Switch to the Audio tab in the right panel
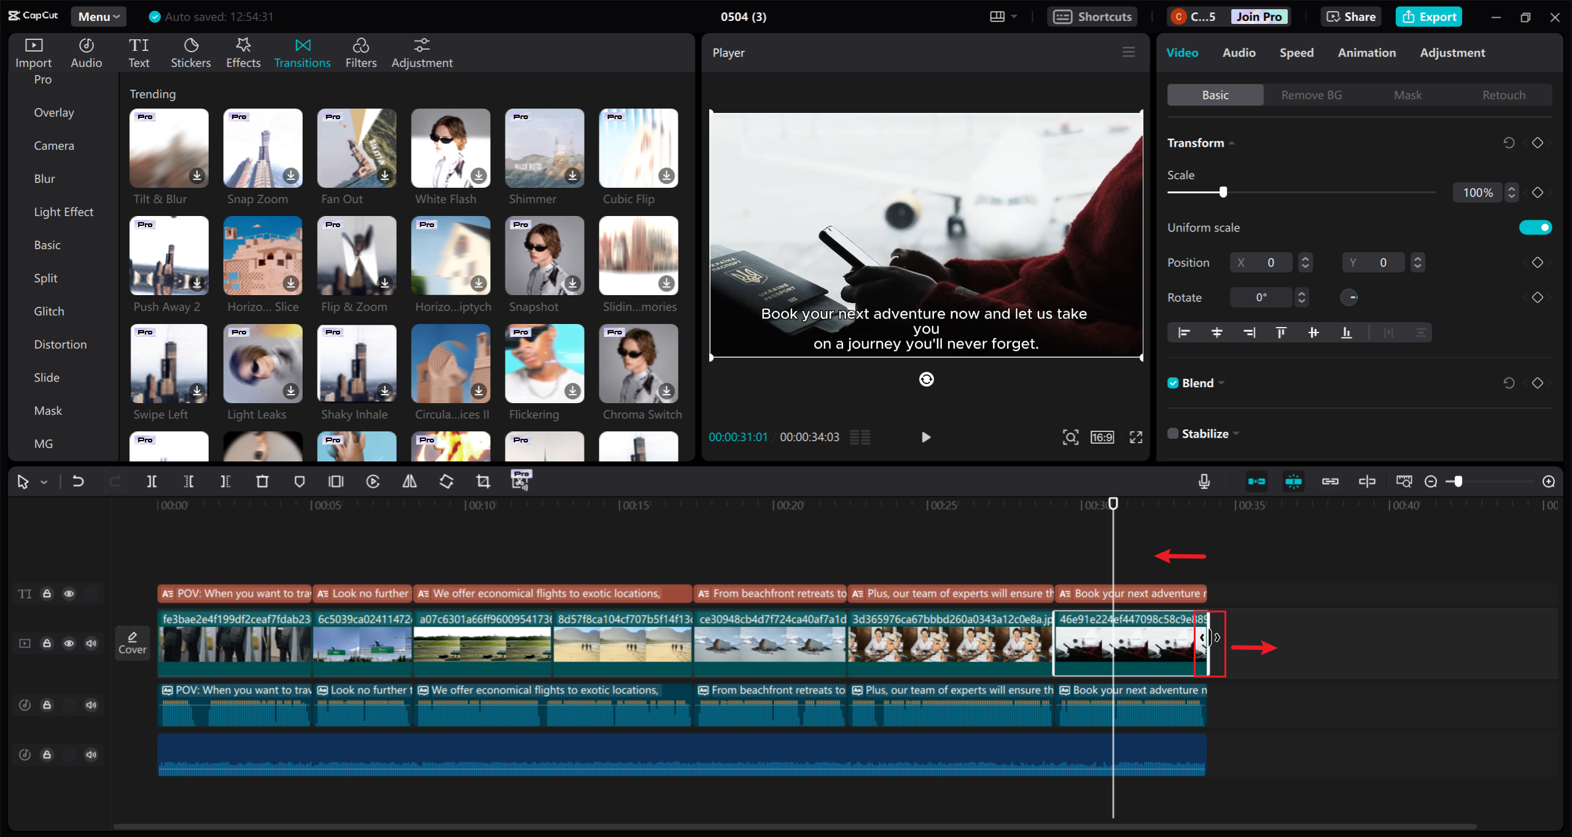This screenshot has width=1572, height=837. click(x=1239, y=52)
